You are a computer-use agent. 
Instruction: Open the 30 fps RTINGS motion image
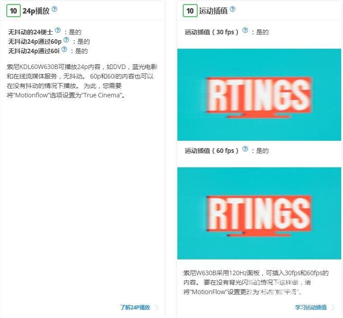tap(259, 95)
